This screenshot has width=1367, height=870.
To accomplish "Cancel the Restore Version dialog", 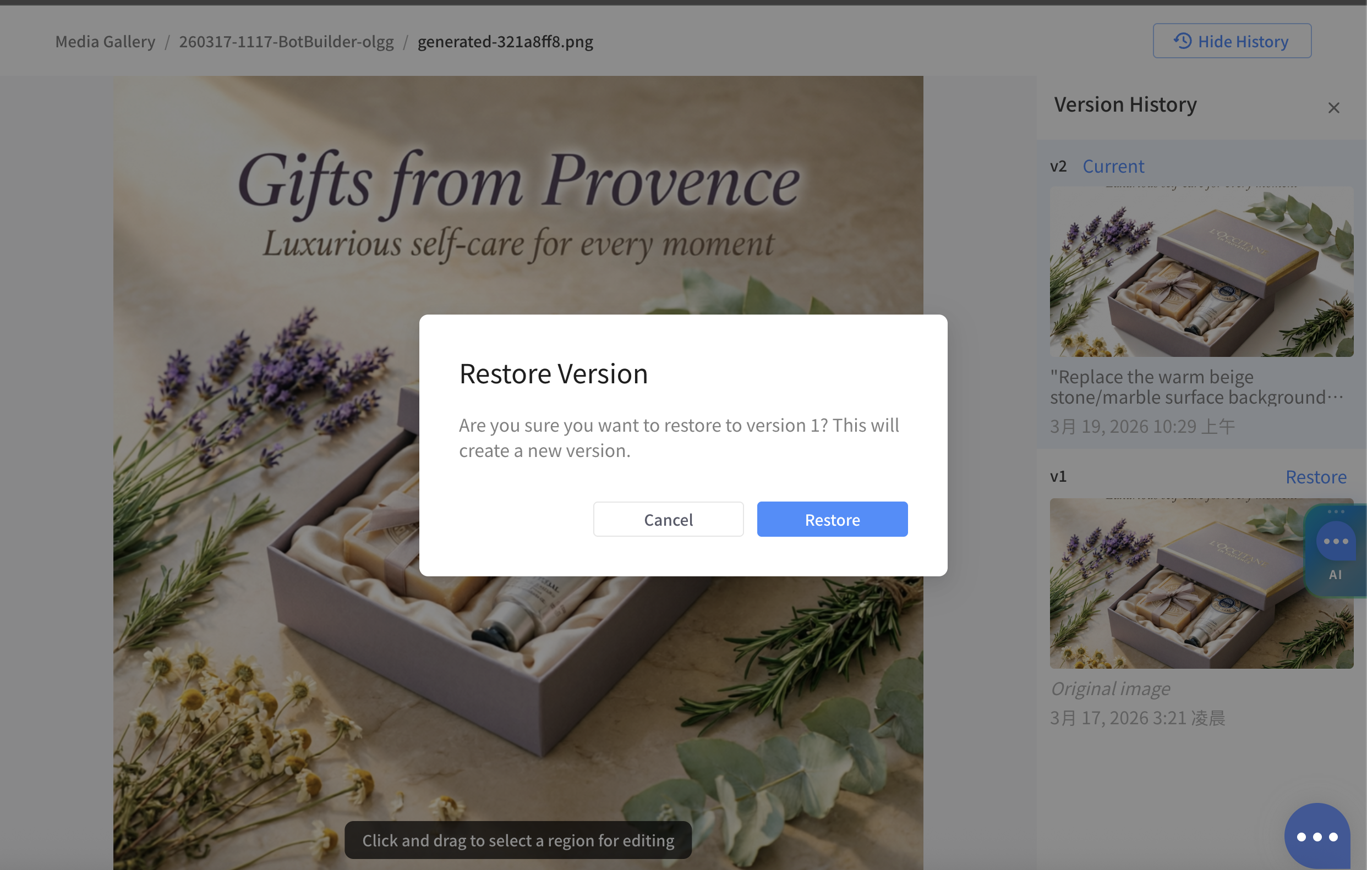I will pos(668,519).
